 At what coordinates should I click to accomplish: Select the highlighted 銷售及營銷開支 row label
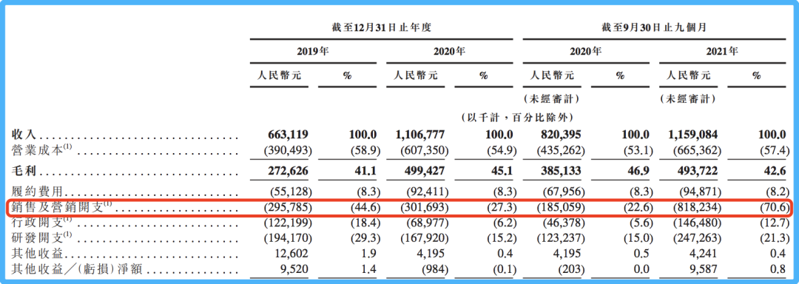pyautogui.click(x=61, y=208)
